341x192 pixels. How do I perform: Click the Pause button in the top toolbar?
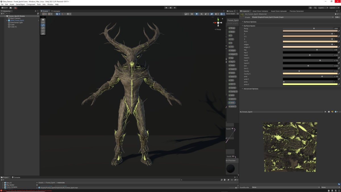tap(170, 8)
